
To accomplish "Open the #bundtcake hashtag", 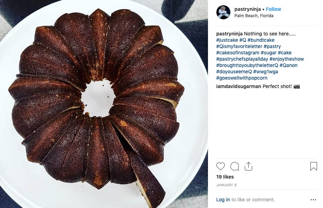I will click(x=261, y=40).
